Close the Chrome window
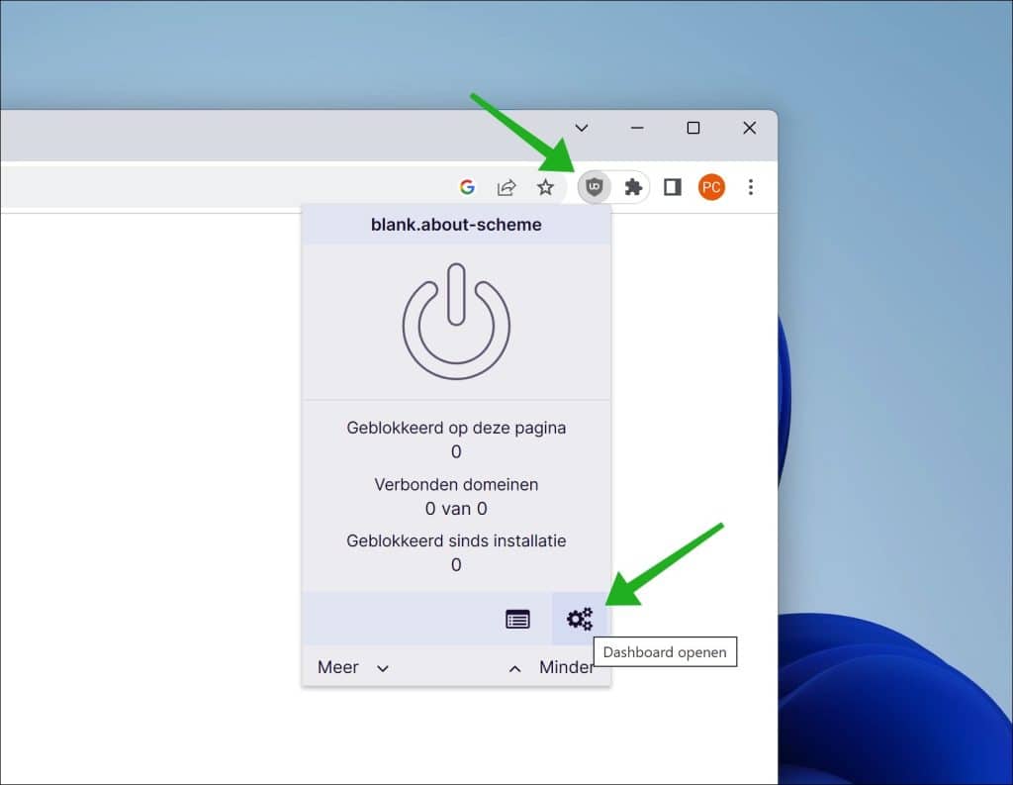This screenshot has width=1013, height=785. click(750, 128)
